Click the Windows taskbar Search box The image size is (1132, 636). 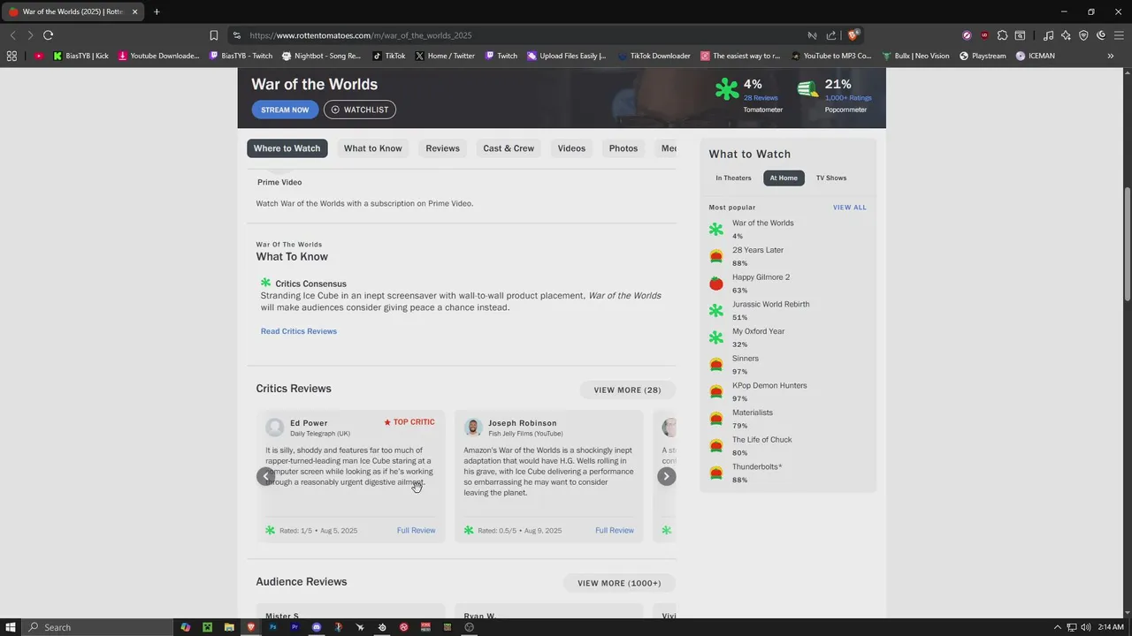point(97,627)
